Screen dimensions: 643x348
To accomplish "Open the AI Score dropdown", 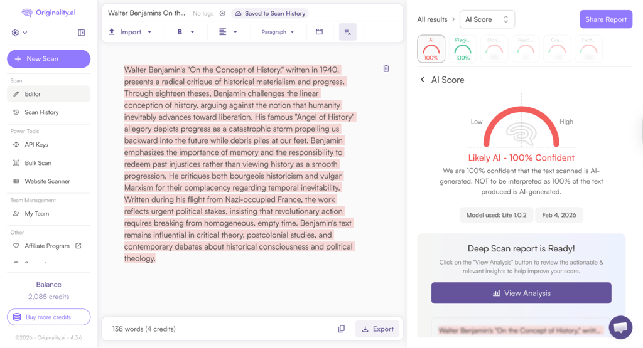I will coord(487,19).
